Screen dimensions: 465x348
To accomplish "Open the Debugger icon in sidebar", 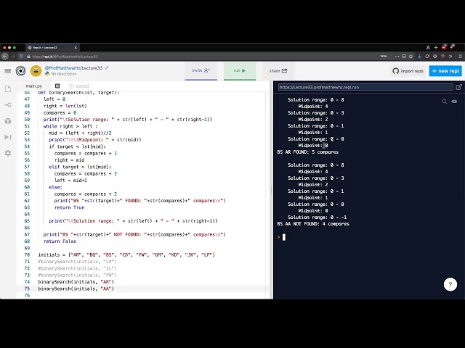I will click(8, 136).
